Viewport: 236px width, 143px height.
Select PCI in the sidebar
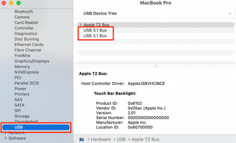point(18,78)
